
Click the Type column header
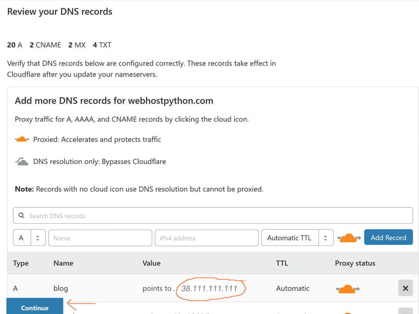click(x=21, y=263)
